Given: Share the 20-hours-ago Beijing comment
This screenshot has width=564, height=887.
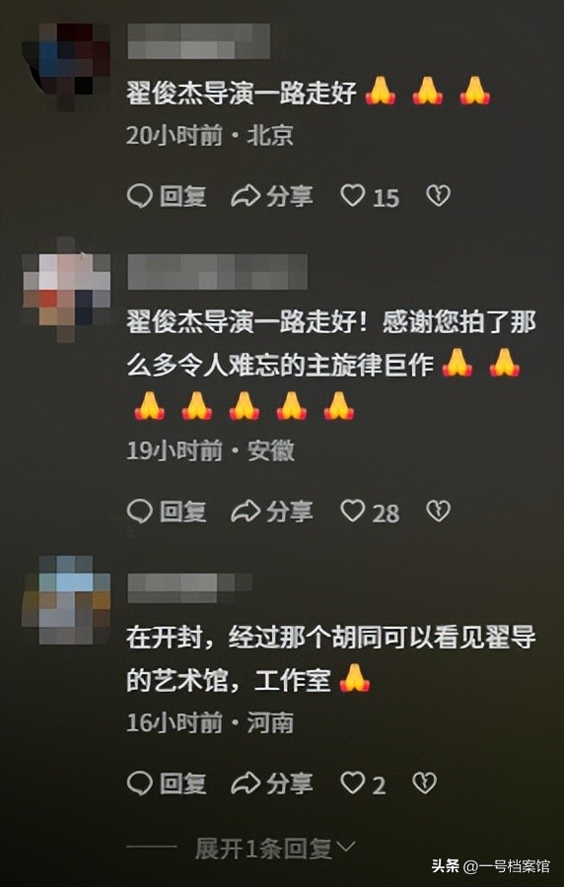Looking at the screenshot, I should 272,197.
